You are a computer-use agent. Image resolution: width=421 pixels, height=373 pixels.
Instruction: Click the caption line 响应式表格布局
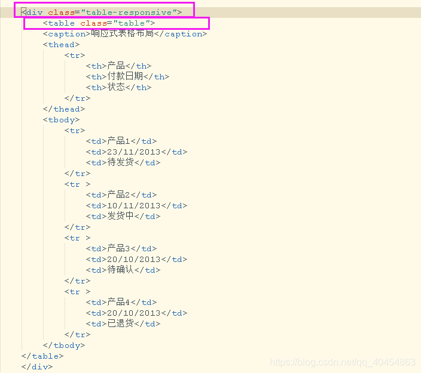tap(125, 34)
